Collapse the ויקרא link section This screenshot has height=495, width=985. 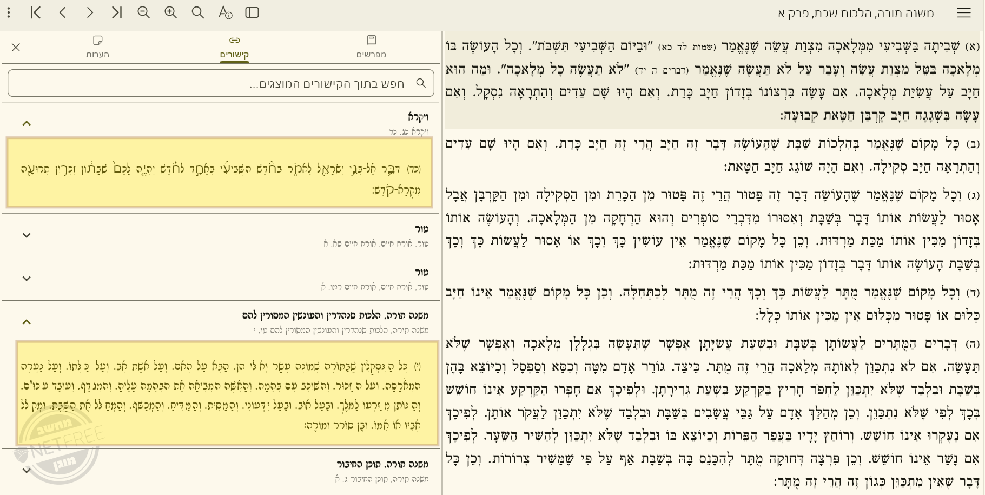click(27, 123)
